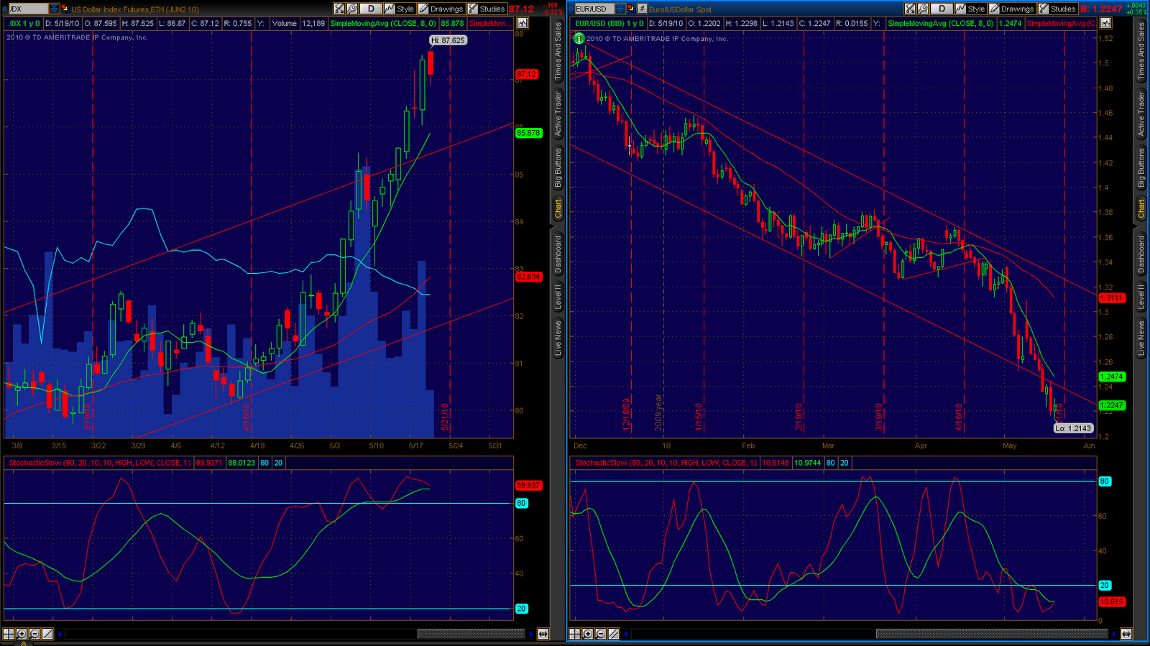
Task: Click the 1.2247 price bubble on the EUR/USD price axis
Action: tap(1112, 405)
